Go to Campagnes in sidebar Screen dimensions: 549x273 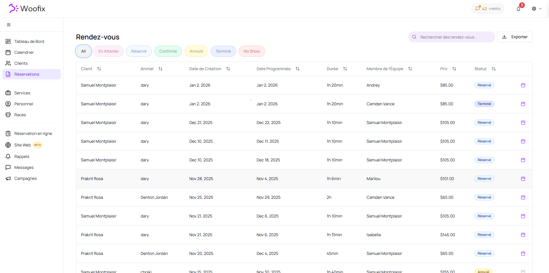25,178
